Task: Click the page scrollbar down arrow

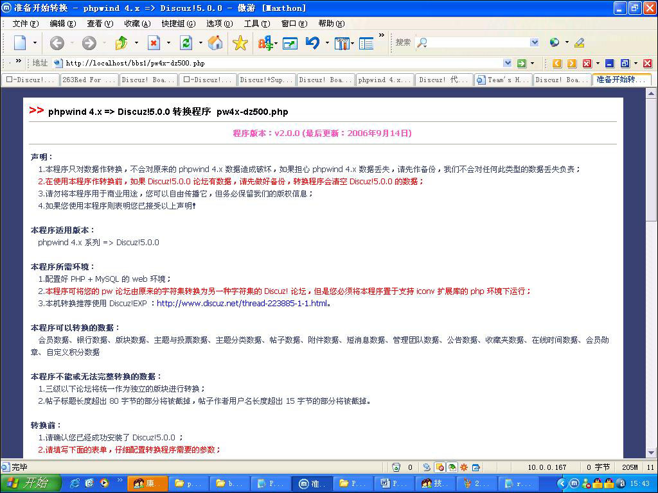Action: 652,453
